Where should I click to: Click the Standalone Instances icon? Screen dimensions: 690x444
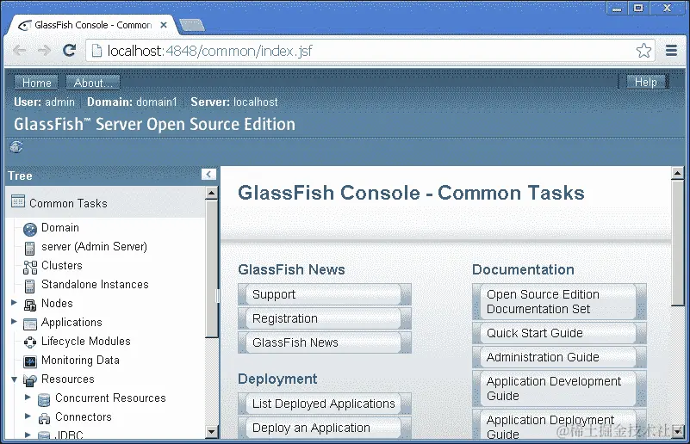(x=29, y=287)
